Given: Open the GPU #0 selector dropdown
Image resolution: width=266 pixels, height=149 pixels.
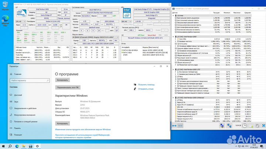Looking at the screenshot, I should point(126,21).
